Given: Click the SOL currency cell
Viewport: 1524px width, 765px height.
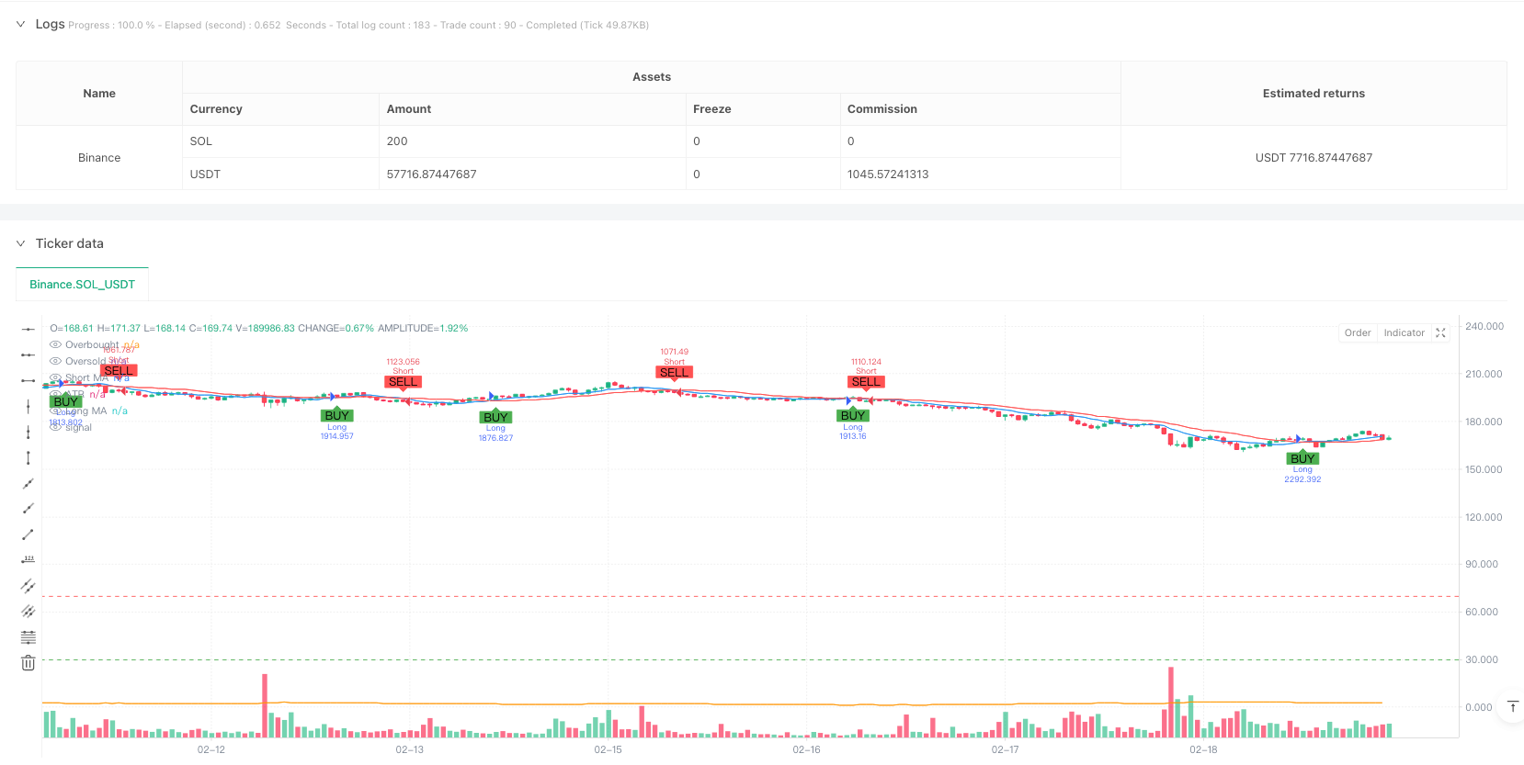Looking at the screenshot, I should (x=280, y=141).
